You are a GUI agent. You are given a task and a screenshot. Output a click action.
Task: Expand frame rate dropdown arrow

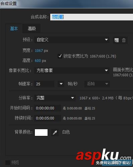(x=61, y=84)
